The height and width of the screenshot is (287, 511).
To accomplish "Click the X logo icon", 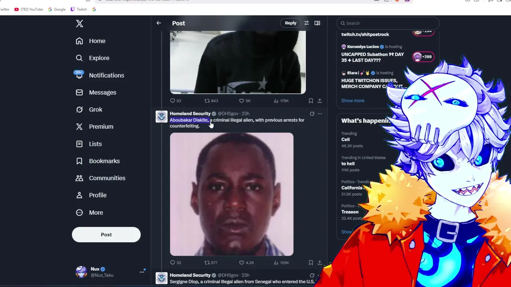I will coord(79,24).
